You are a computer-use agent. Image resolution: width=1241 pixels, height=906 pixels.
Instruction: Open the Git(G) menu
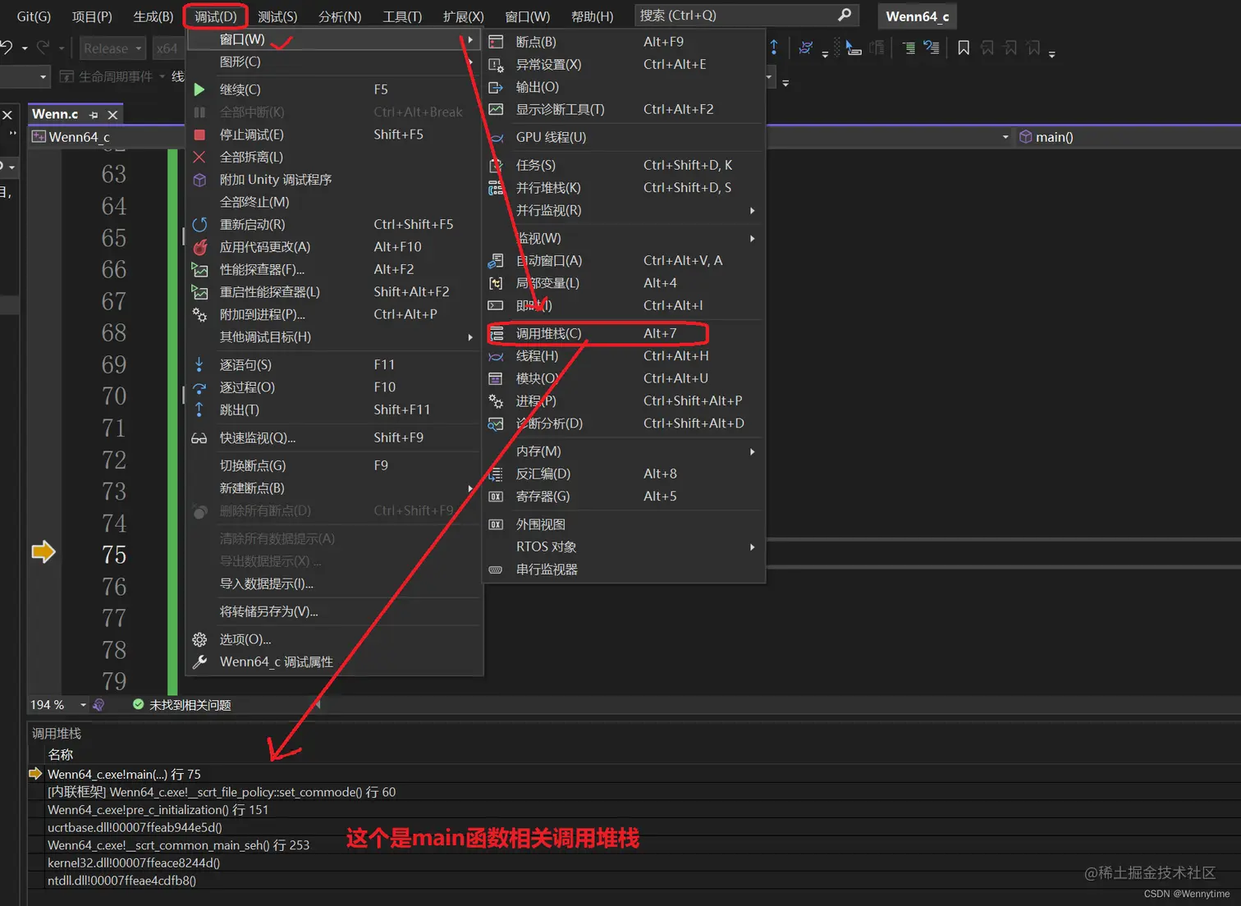pyautogui.click(x=34, y=16)
